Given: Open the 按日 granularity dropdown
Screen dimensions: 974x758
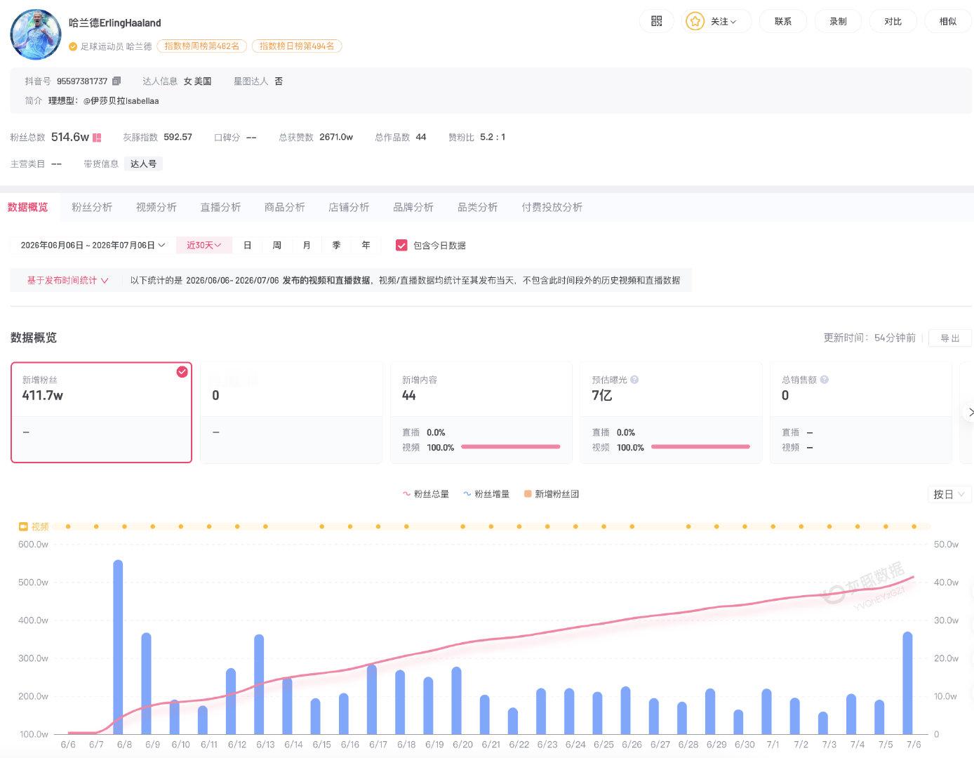Looking at the screenshot, I should pyautogui.click(x=949, y=494).
